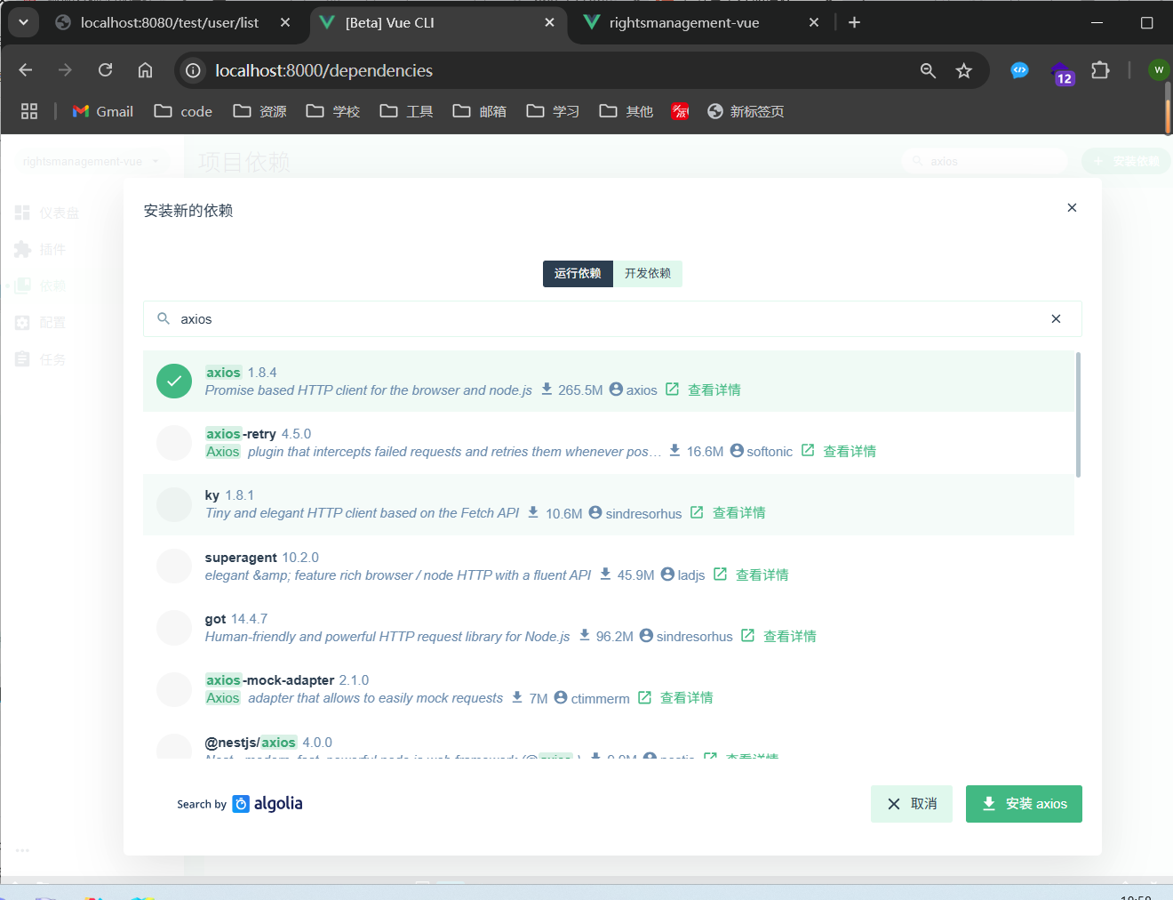The height and width of the screenshot is (900, 1173).
Task: View details link for axios-retry
Action: tap(849, 452)
